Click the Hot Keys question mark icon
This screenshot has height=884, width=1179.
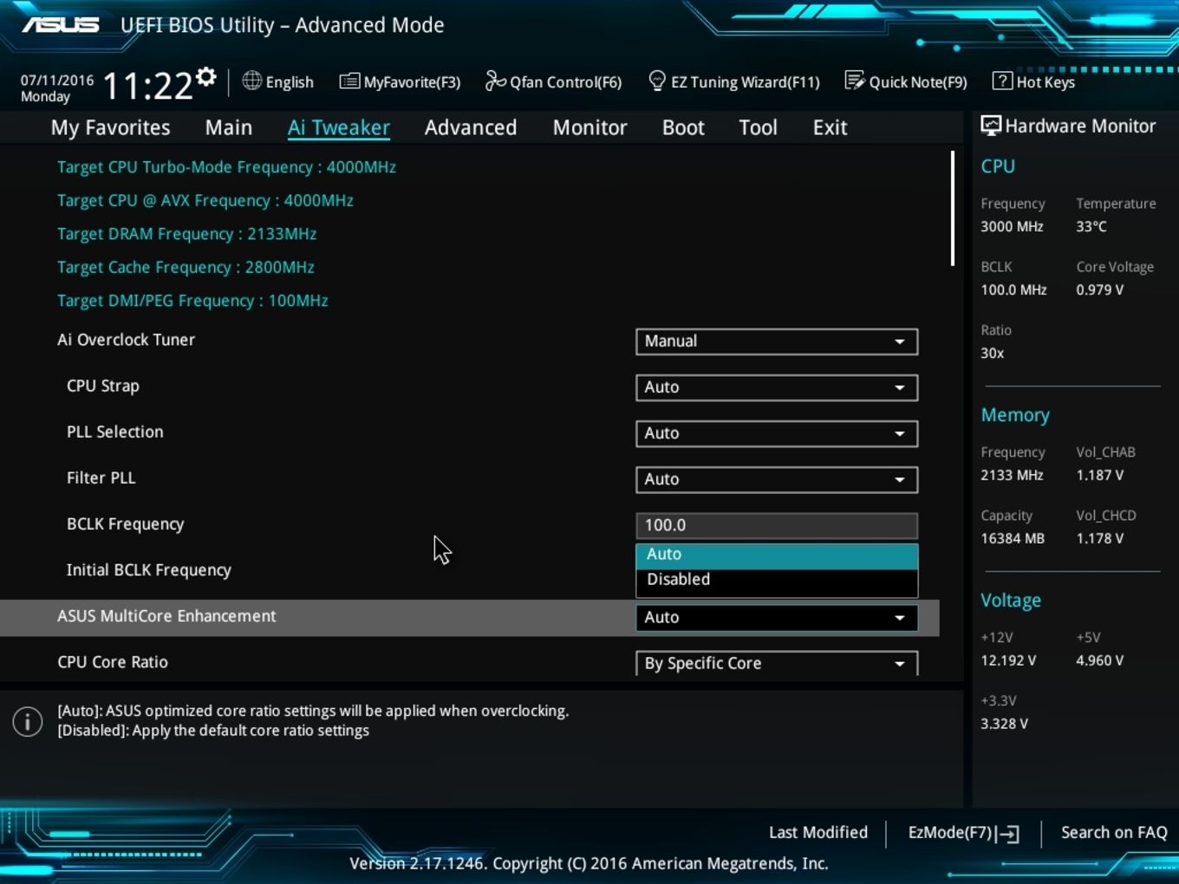click(x=1002, y=81)
